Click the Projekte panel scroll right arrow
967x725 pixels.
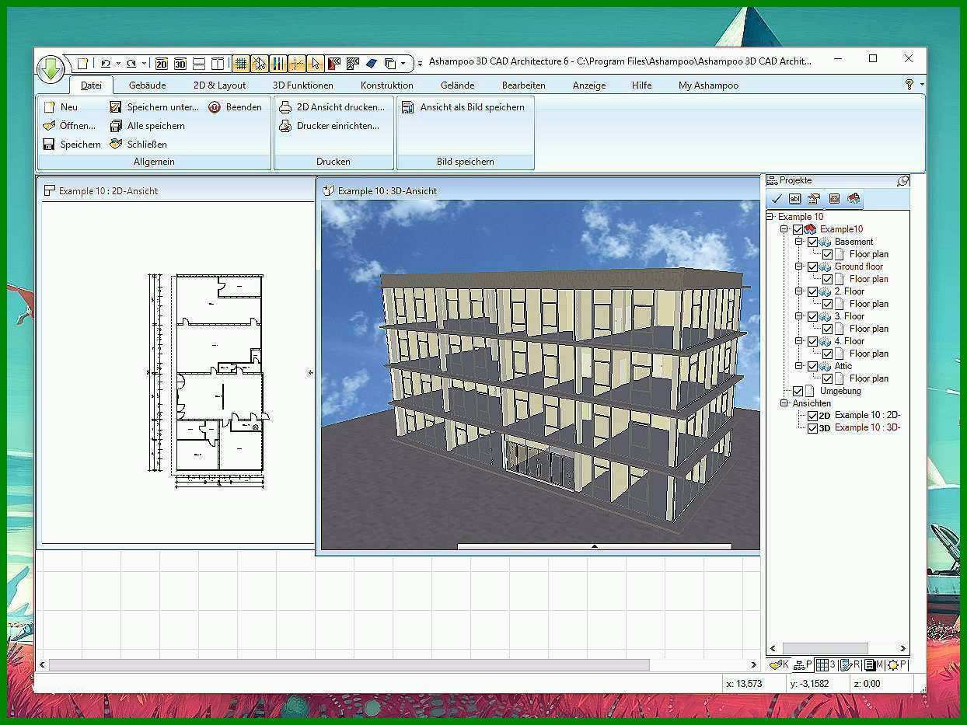(902, 648)
